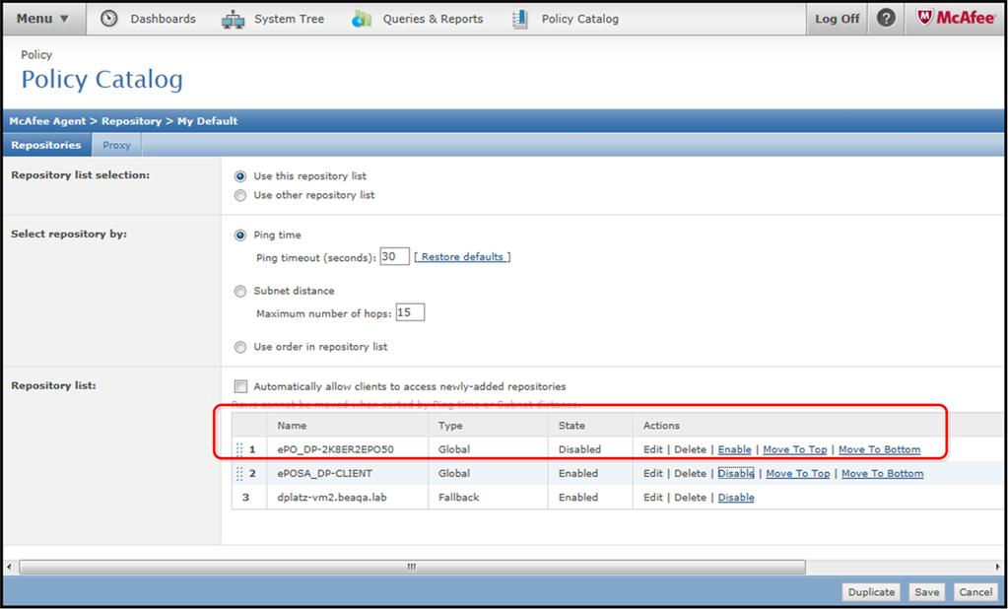Switch to the Repositories tab

(x=46, y=145)
